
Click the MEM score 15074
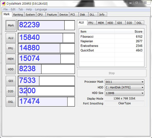point(46,59)
